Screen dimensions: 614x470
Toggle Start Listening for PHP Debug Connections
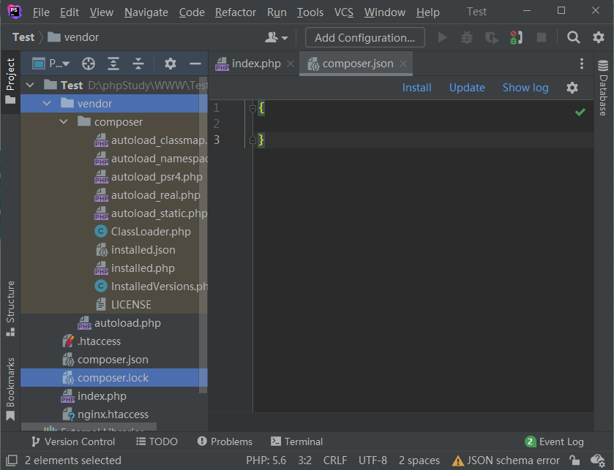tap(516, 37)
